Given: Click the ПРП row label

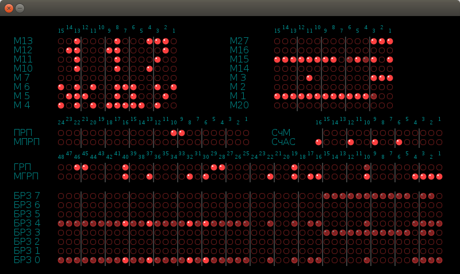Looking at the screenshot, I should click(x=23, y=133).
